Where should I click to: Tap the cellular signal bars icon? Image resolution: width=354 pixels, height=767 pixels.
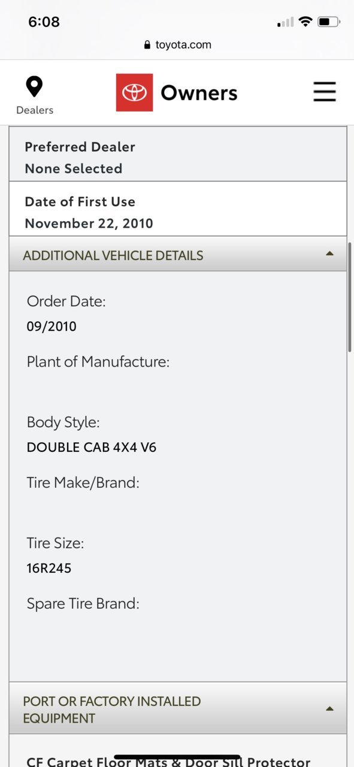(285, 22)
